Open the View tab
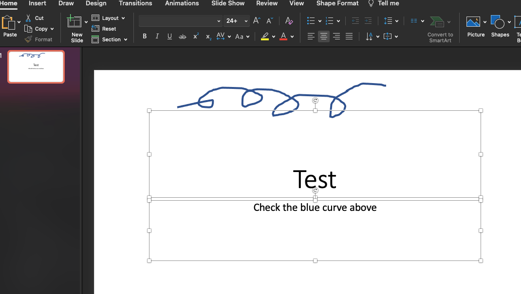The width and height of the screenshot is (521, 294). 297,3
